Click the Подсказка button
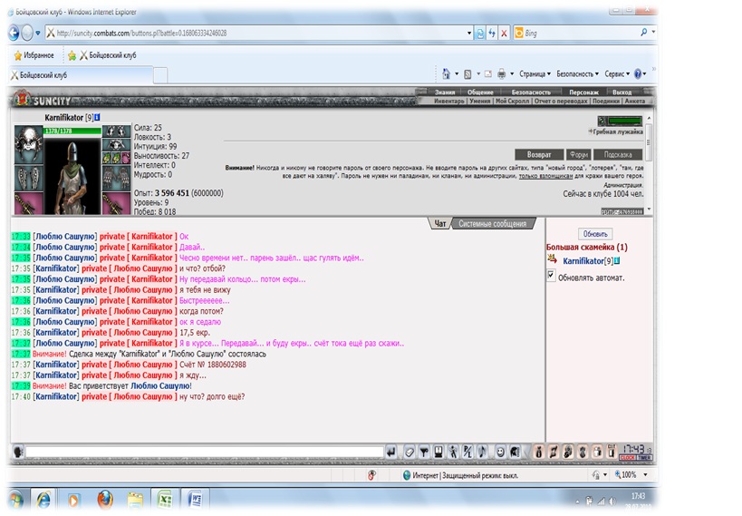The height and width of the screenshot is (516, 742). click(x=618, y=154)
